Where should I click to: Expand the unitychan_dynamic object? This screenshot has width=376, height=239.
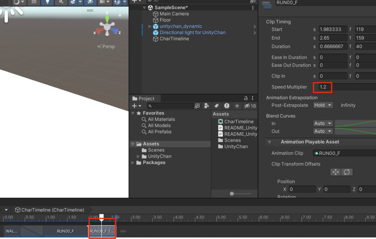click(x=150, y=26)
